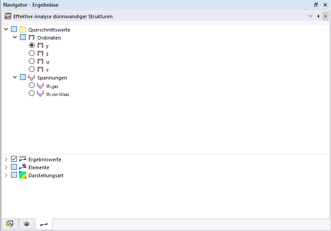Enable the Elemente checkbox
Viewport: 331px width, 231px height.
(14, 167)
